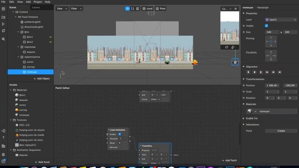Toggle Pivot mode
Image resolution: width=299 pixels, height=168 pixels.
pyautogui.click(x=161, y=8)
